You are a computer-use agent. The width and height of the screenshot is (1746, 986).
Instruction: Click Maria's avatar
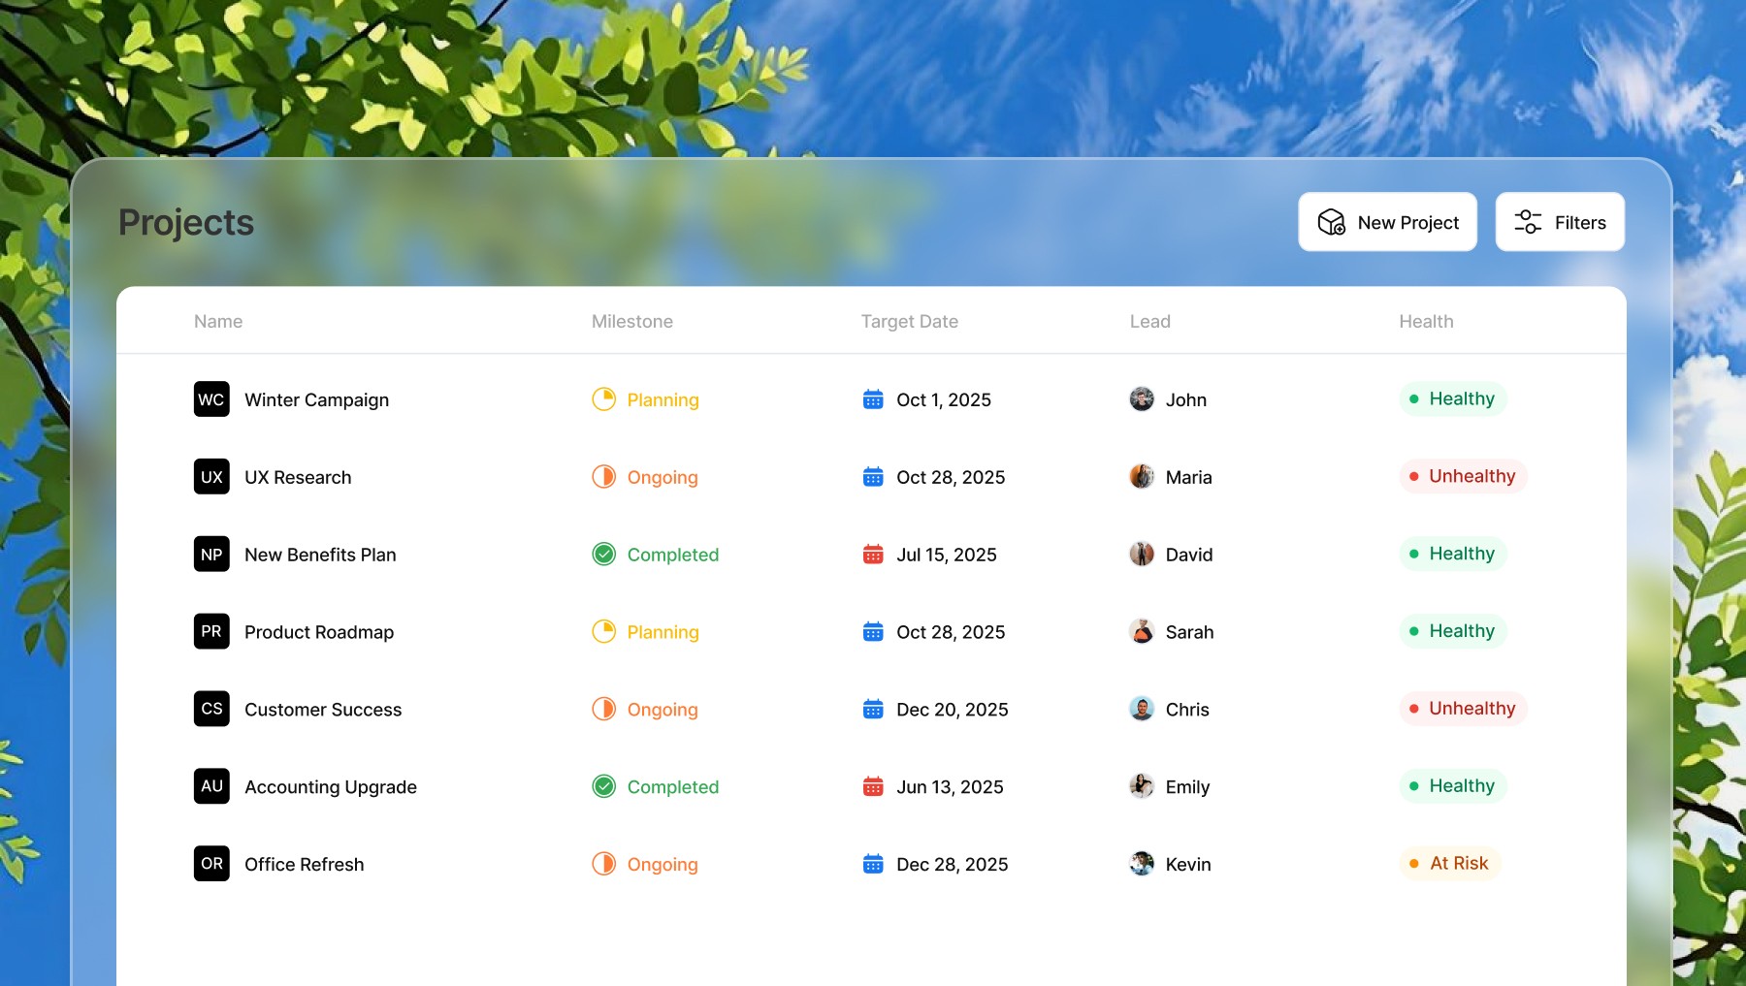(1142, 477)
